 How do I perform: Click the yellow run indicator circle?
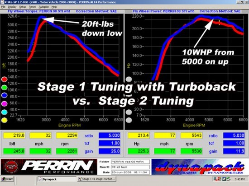coord(4,120)
